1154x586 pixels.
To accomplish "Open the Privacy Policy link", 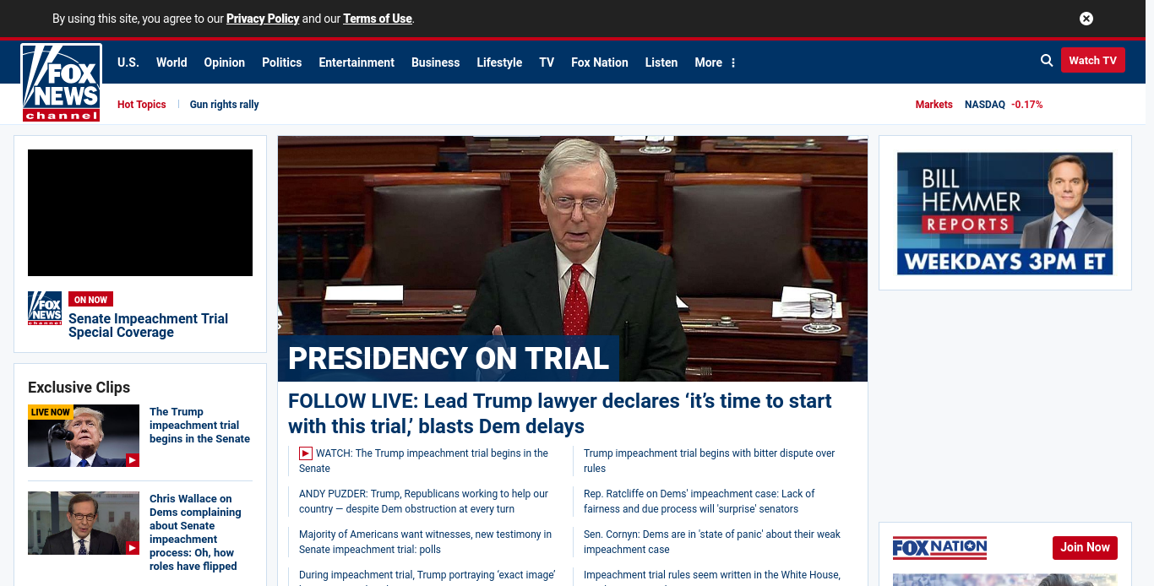I will pyautogui.click(x=263, y=19).
